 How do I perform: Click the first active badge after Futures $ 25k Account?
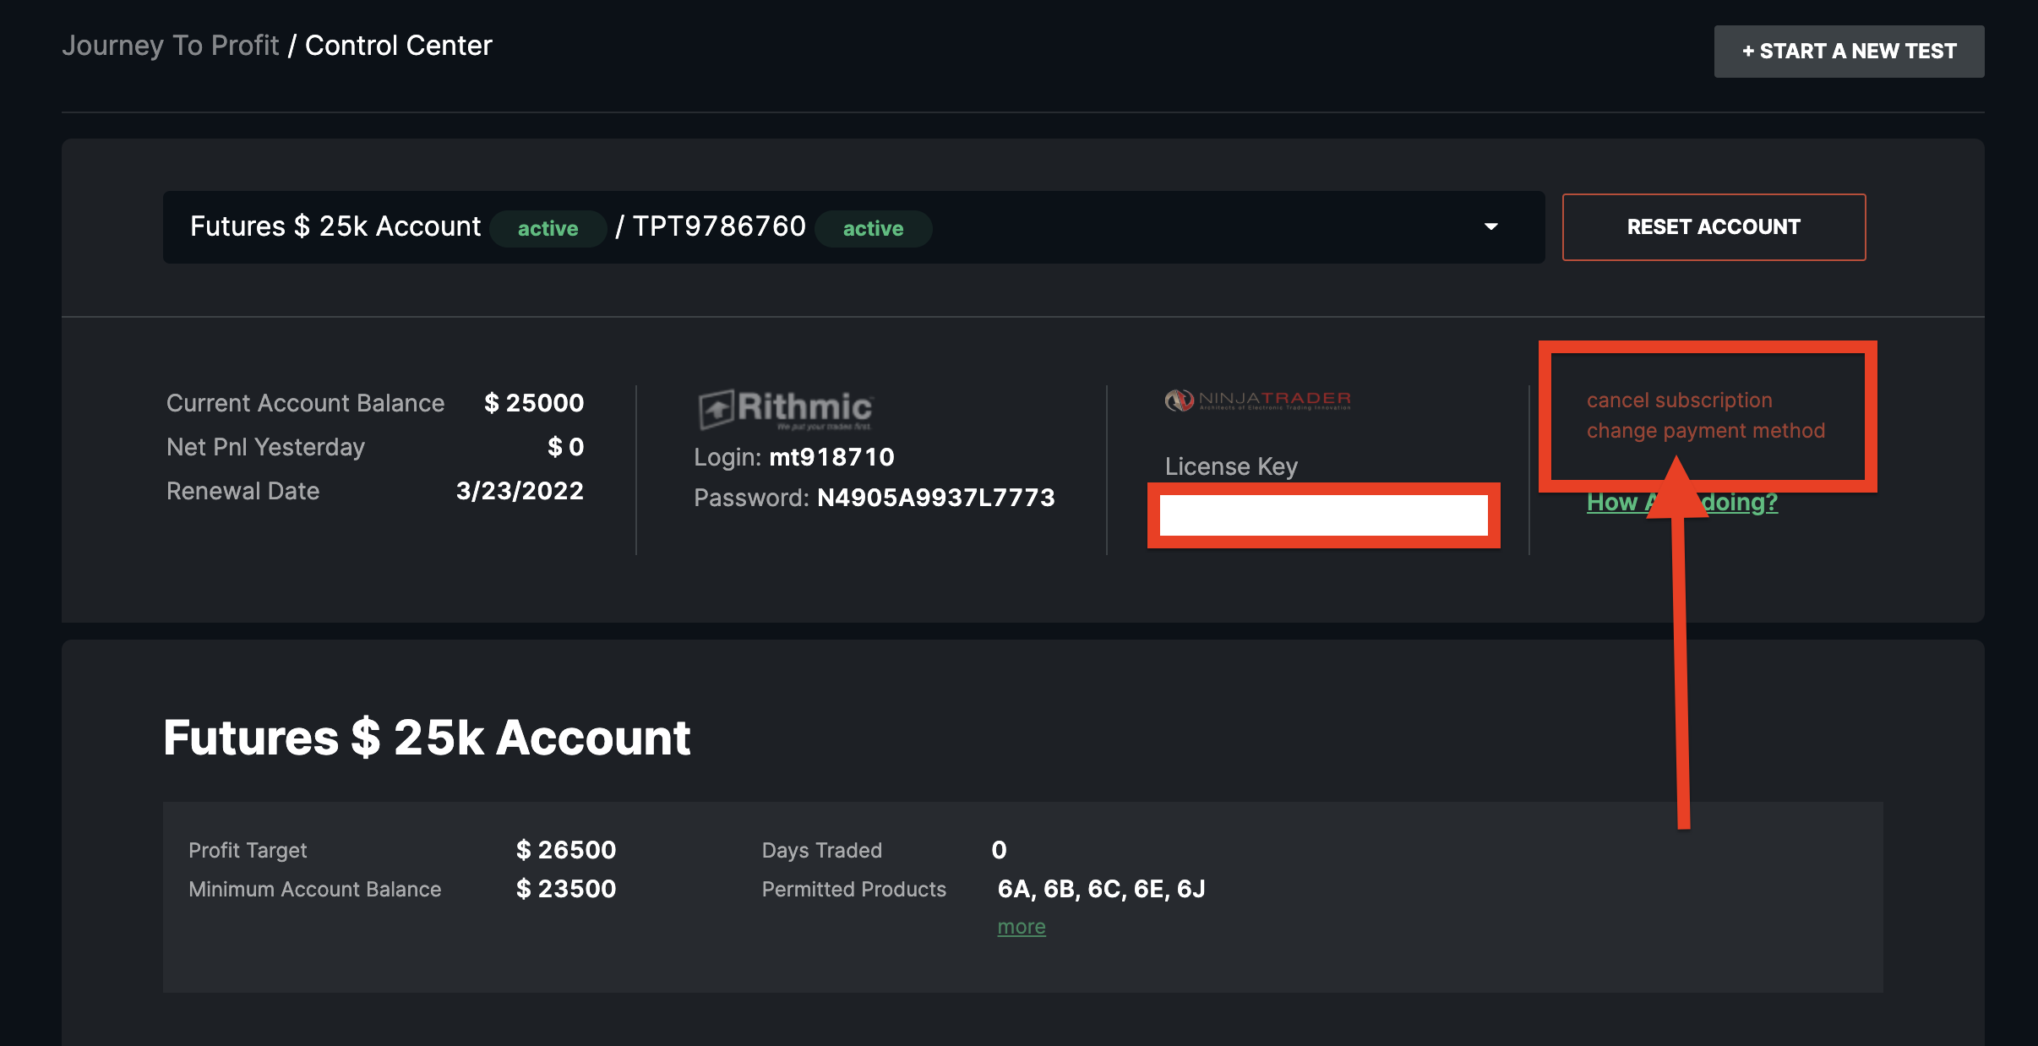(x=548, y=228)
